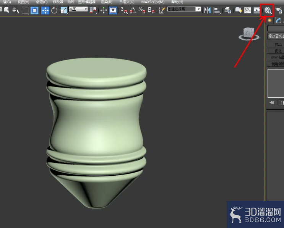Open Render Setup teapot icon
Screen dimensions: 284x228
click(x=279, y=10)
